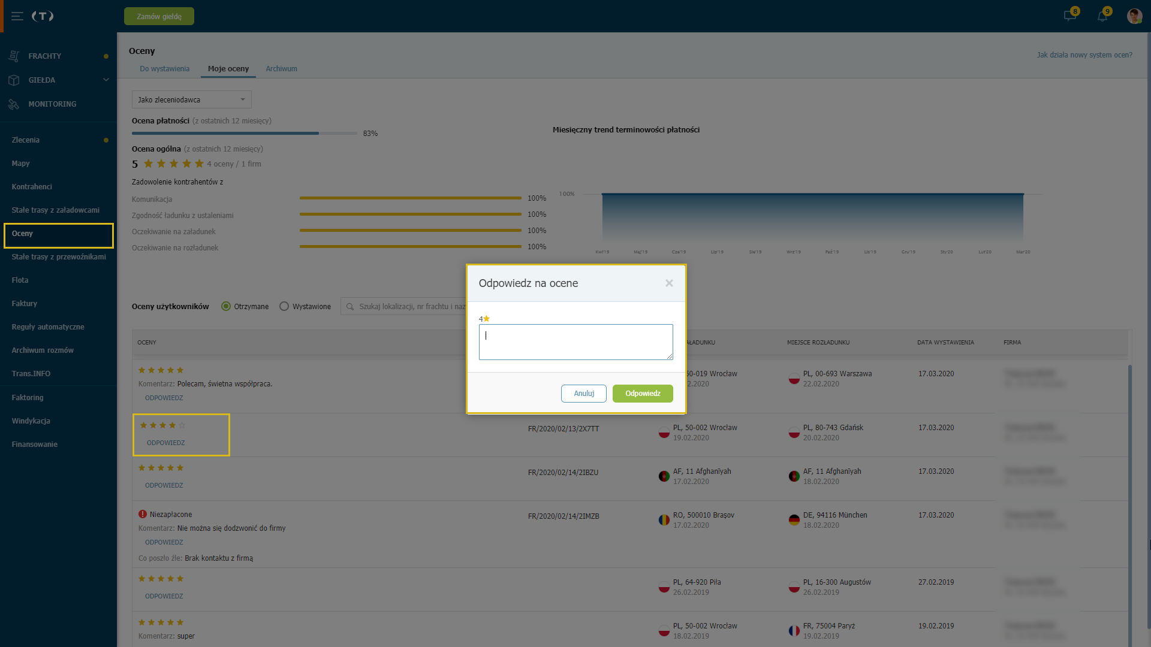Click the ratings list vertical scrollbar
Viewport: 1151px width, 647px height.
1130,497
